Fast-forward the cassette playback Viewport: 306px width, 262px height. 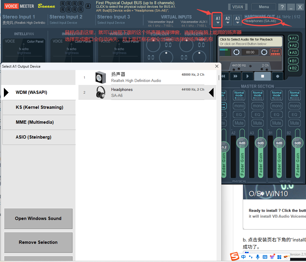pos(236,76)
